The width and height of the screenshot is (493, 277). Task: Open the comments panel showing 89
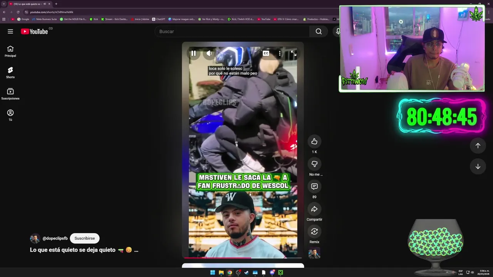[314, 187]
